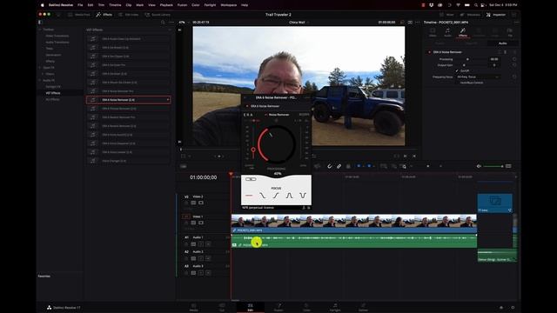Collapse the Audio FX tree section
Image resolution: width=557 pixels, height=313 pixels.
pyautogui.click(x=40, y=80)
